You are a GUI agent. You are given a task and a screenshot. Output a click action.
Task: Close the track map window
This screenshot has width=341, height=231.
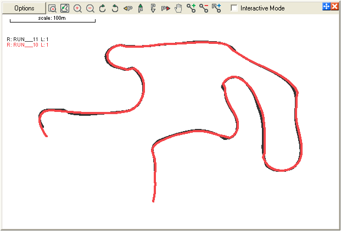click(334, 7)
